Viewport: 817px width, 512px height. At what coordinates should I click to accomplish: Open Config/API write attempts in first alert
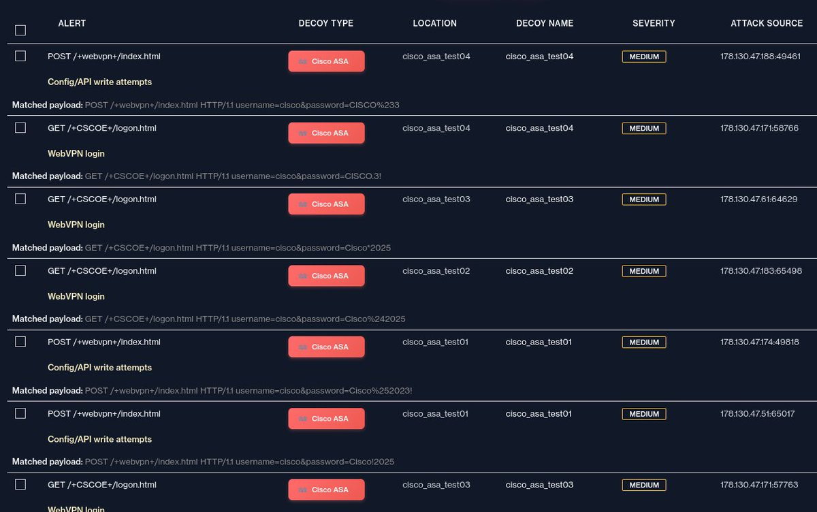pyautogui.click(x=99, y=82)
